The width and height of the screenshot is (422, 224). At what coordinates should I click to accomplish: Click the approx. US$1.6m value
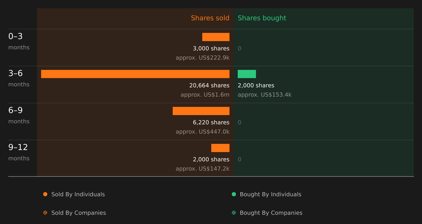(205, 95)
